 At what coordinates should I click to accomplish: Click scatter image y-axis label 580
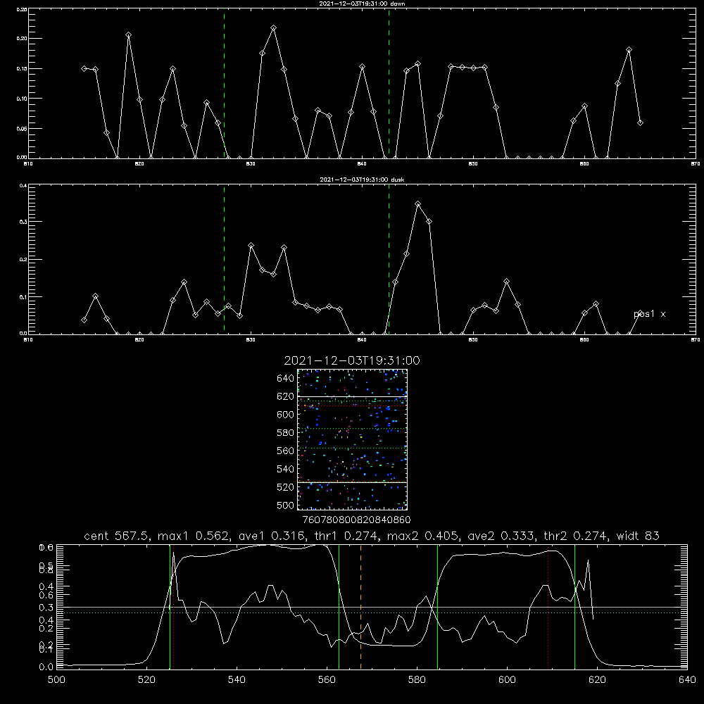286,433
